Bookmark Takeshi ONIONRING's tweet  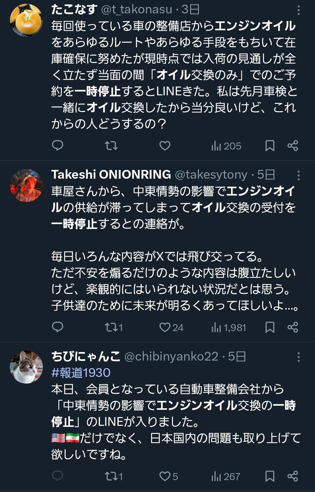coord(270,327)
